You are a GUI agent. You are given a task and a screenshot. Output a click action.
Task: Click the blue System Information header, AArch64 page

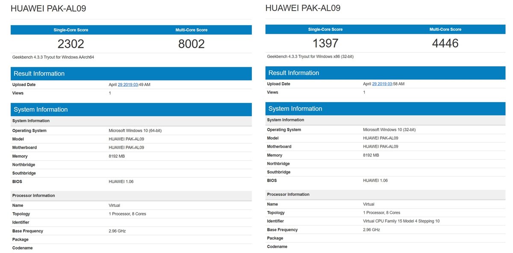131,109
